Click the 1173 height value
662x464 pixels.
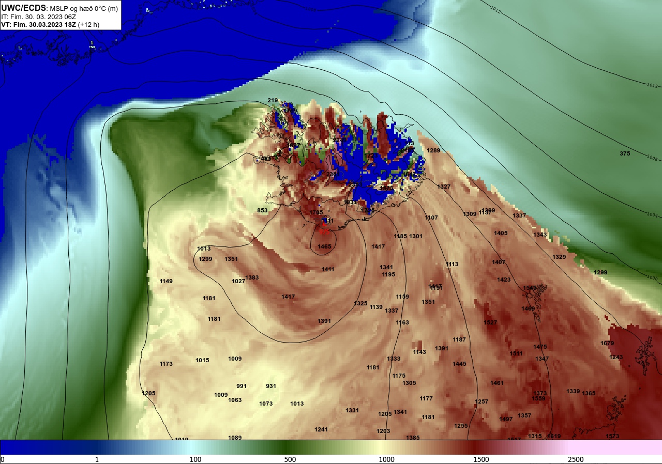166,364
